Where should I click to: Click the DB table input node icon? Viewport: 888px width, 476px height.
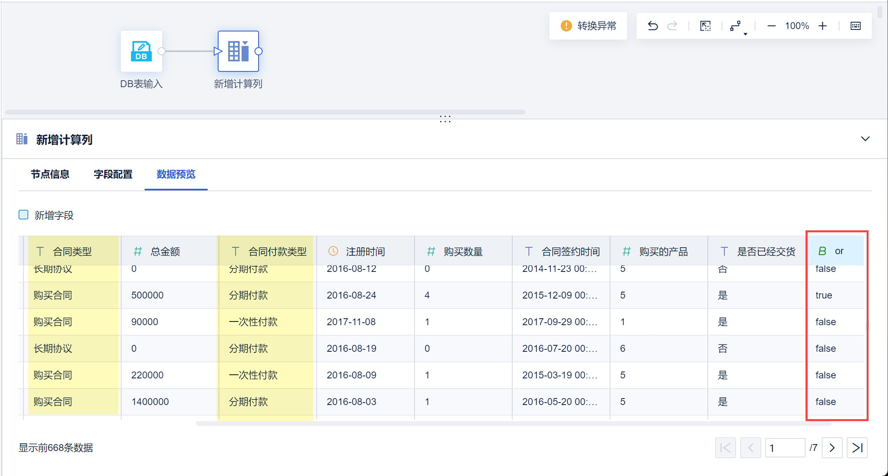141,51
